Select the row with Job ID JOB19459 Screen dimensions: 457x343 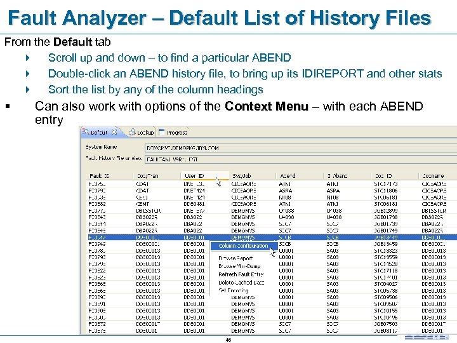click(272, 244)
